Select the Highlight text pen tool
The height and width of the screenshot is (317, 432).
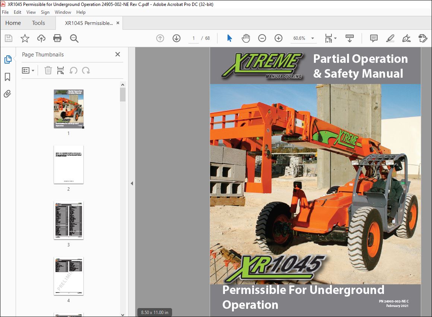(x=390, y=38)
